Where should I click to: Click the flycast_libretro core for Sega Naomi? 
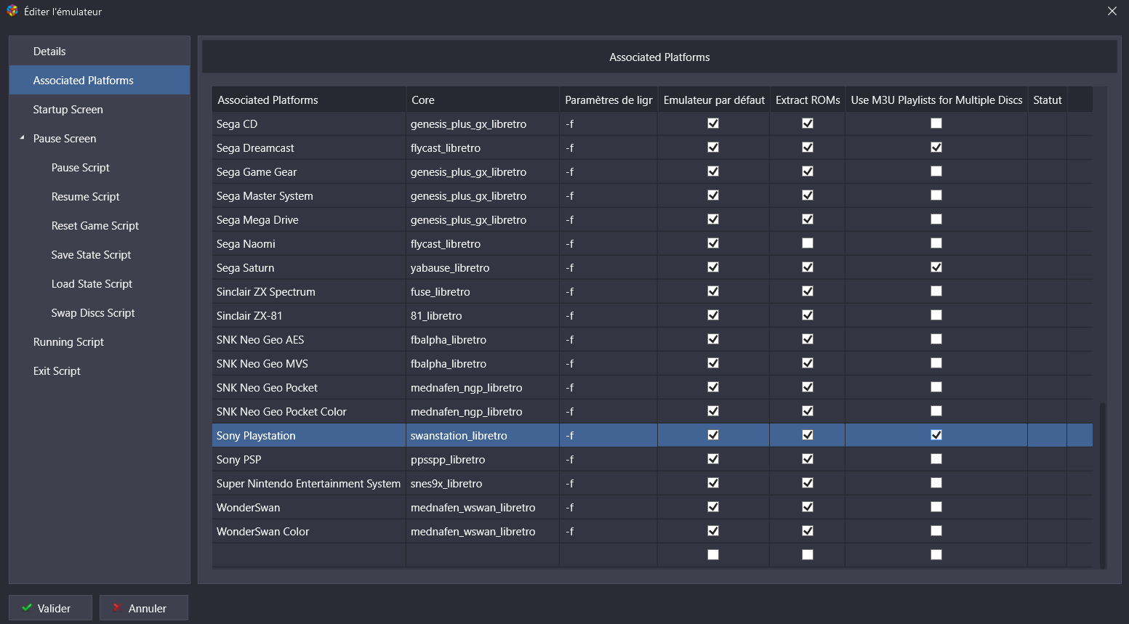point(483,243)
